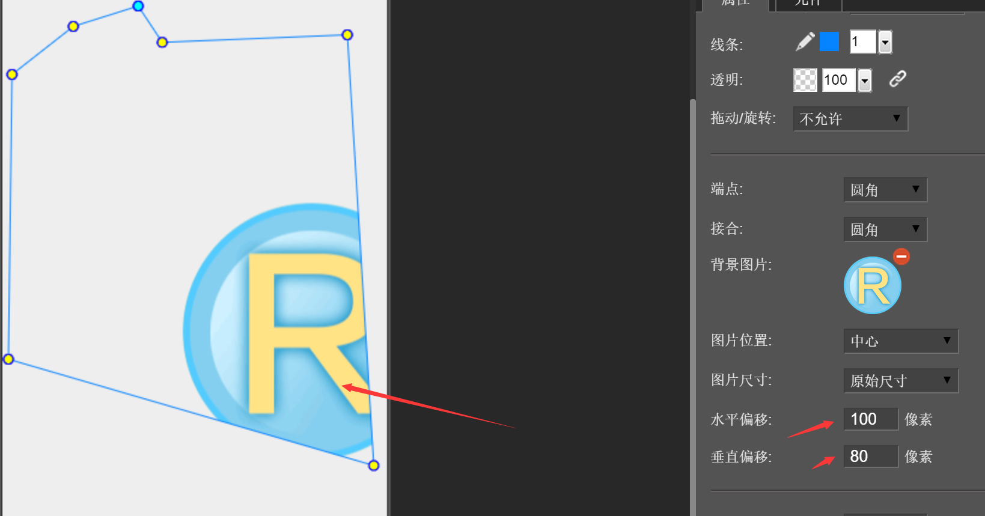Open the 接合 dropdown set to 圆角
This screenshot has height=516, width=985.
pos(885,229)
